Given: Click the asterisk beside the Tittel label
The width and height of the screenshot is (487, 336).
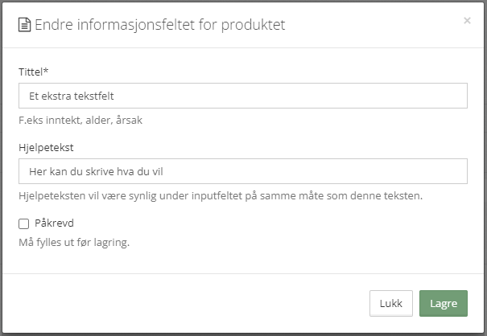Looking at the screenshot, I should 46,71.
